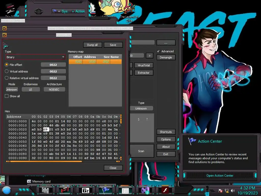The height and width of the screenshot is (196, 261).
Task: Click the Save button in Memory map
Action: pos(113,45)
